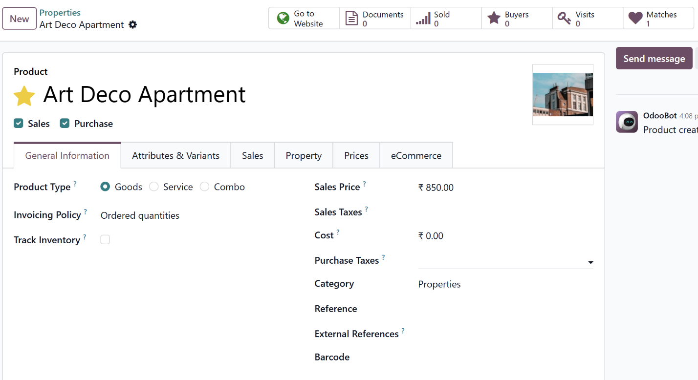Open the Matches stat showing 1
698x380 pixels.
658,19
